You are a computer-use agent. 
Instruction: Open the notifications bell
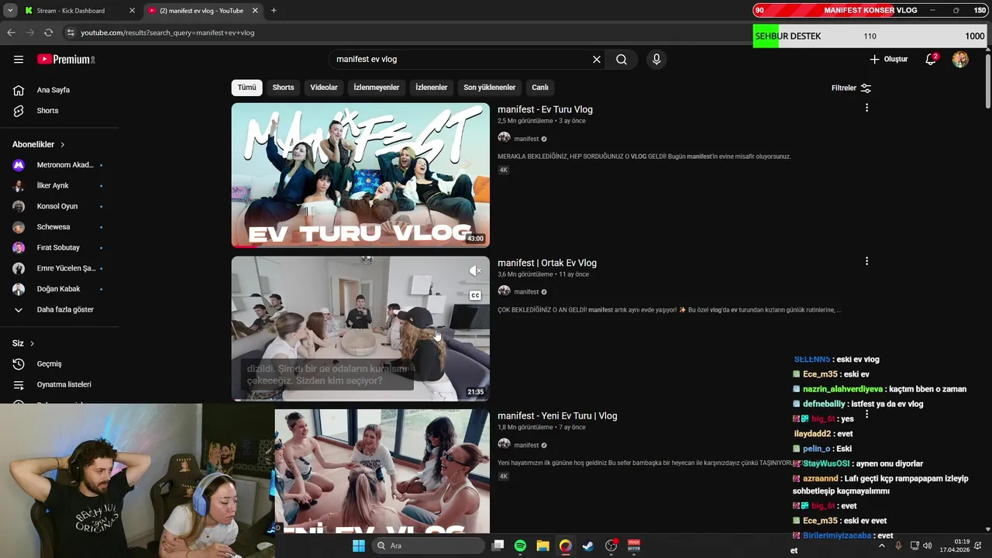pos(931,59)
